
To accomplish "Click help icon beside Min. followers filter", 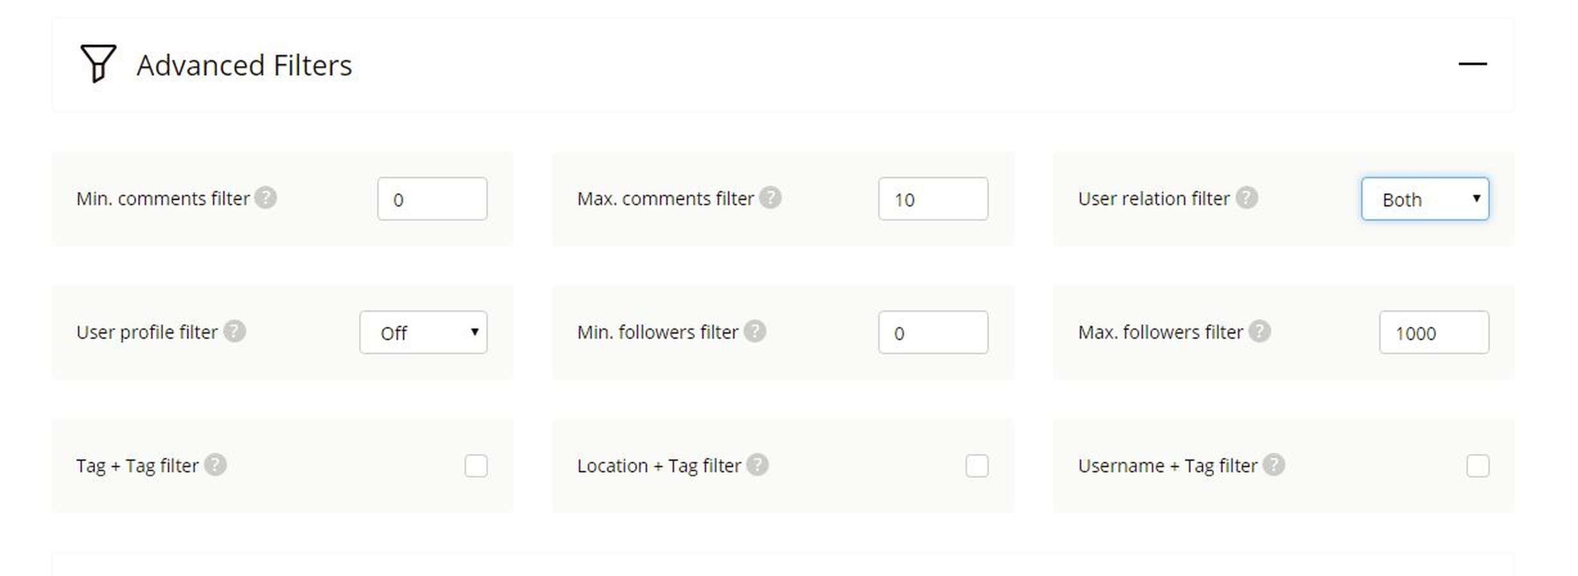I will pos(754,332).
